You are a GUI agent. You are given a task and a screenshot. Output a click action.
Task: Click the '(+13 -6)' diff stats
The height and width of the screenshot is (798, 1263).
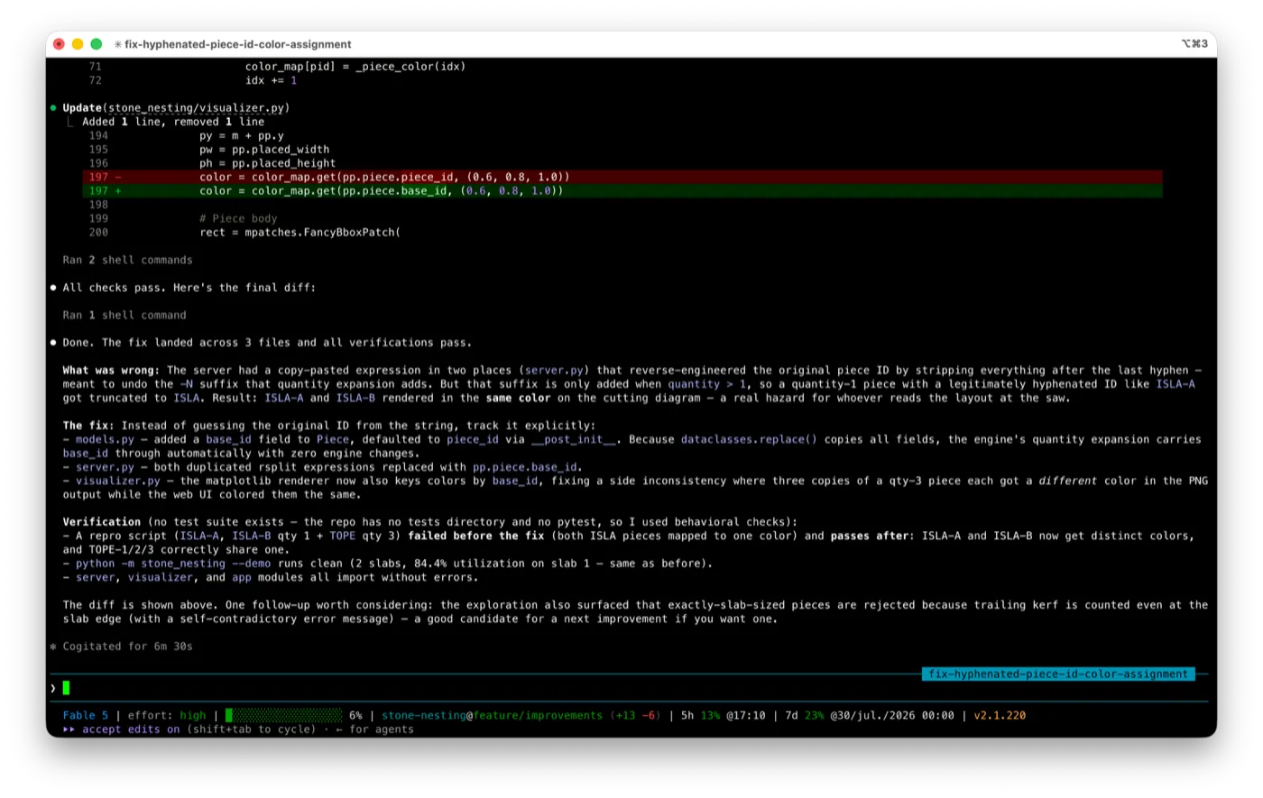pos(636,715)
